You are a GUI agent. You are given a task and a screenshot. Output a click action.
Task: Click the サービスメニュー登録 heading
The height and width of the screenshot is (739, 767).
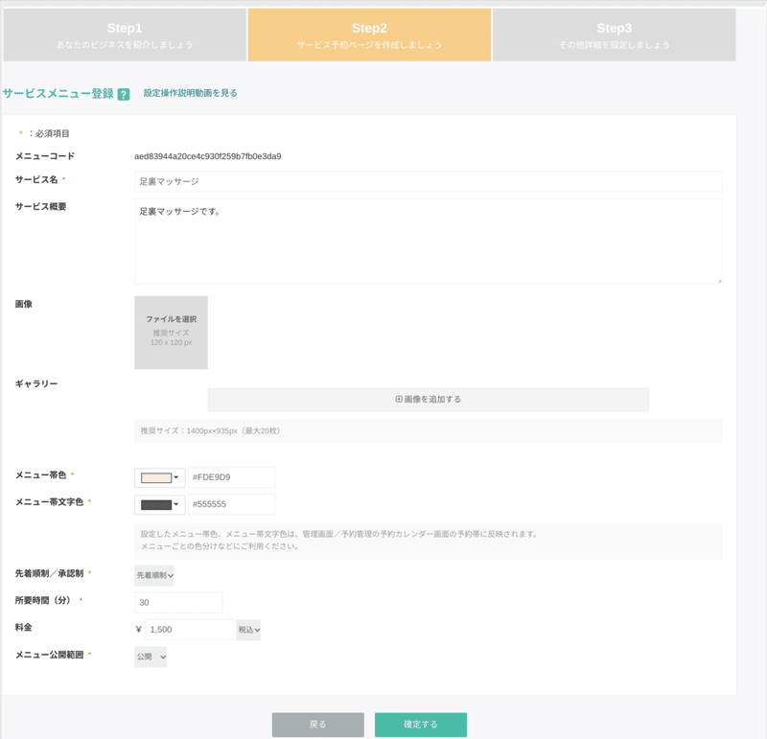58,93
